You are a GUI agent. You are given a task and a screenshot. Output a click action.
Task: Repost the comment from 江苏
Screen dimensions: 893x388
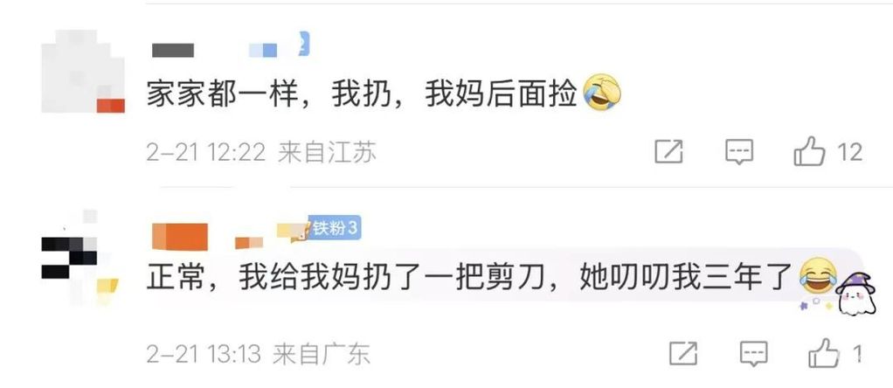668,152
